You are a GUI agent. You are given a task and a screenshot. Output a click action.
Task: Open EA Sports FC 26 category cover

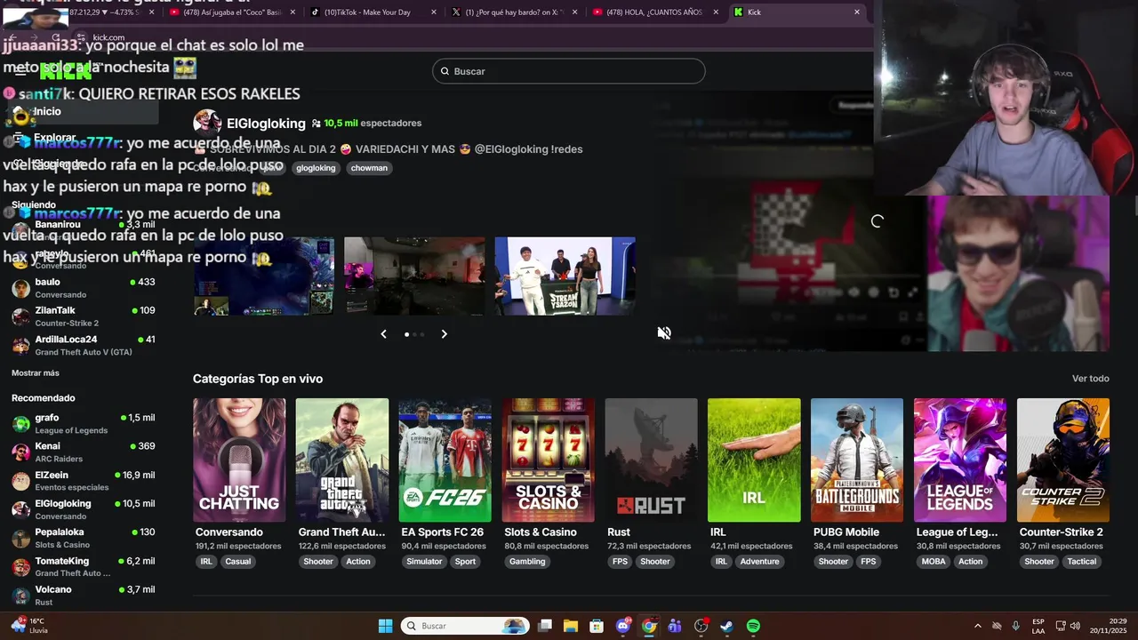click(445, 460)
